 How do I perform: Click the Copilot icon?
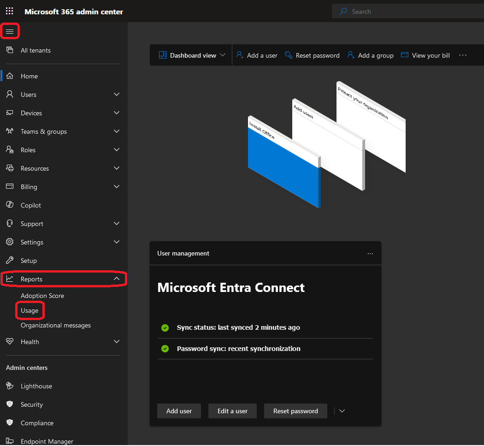point(10,205)
